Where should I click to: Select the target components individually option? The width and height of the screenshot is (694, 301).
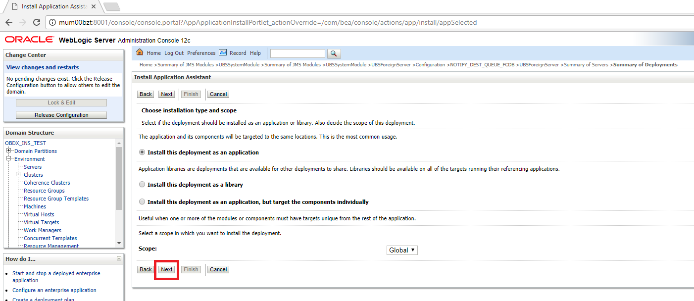coord(143,202)
